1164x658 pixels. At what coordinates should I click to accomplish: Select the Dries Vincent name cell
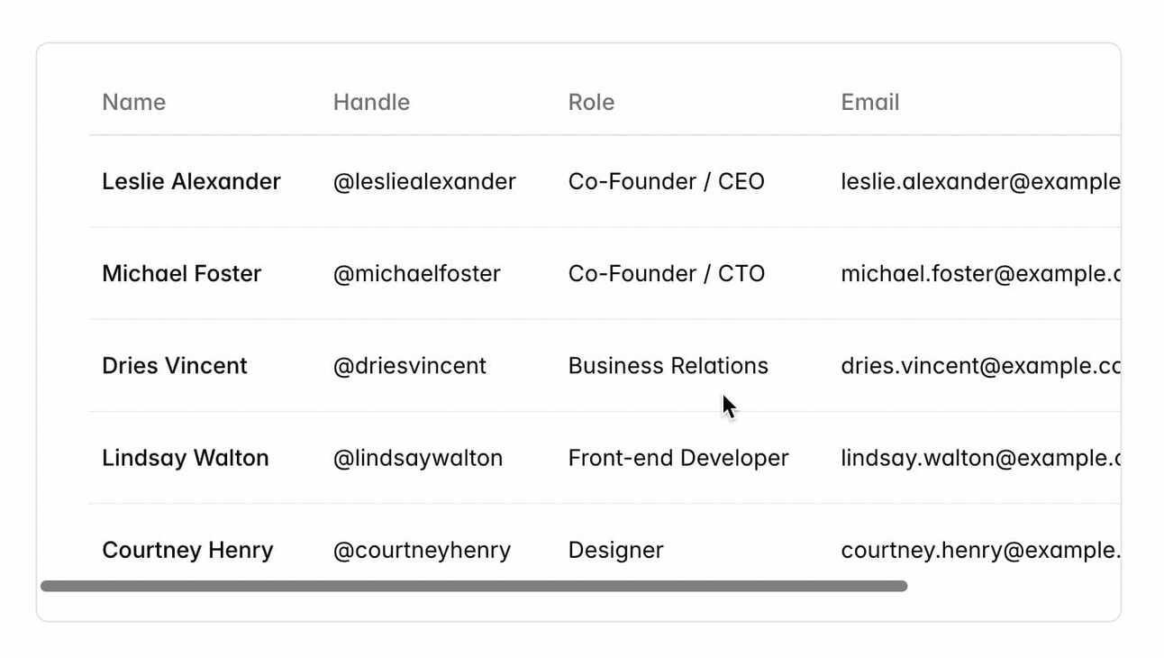175,365
